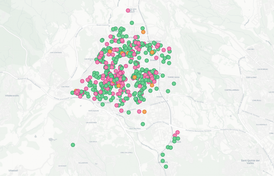Screen dimensions: 274x176
Task: Click the CREU DE CONILL label
Action: pos(127,152)
